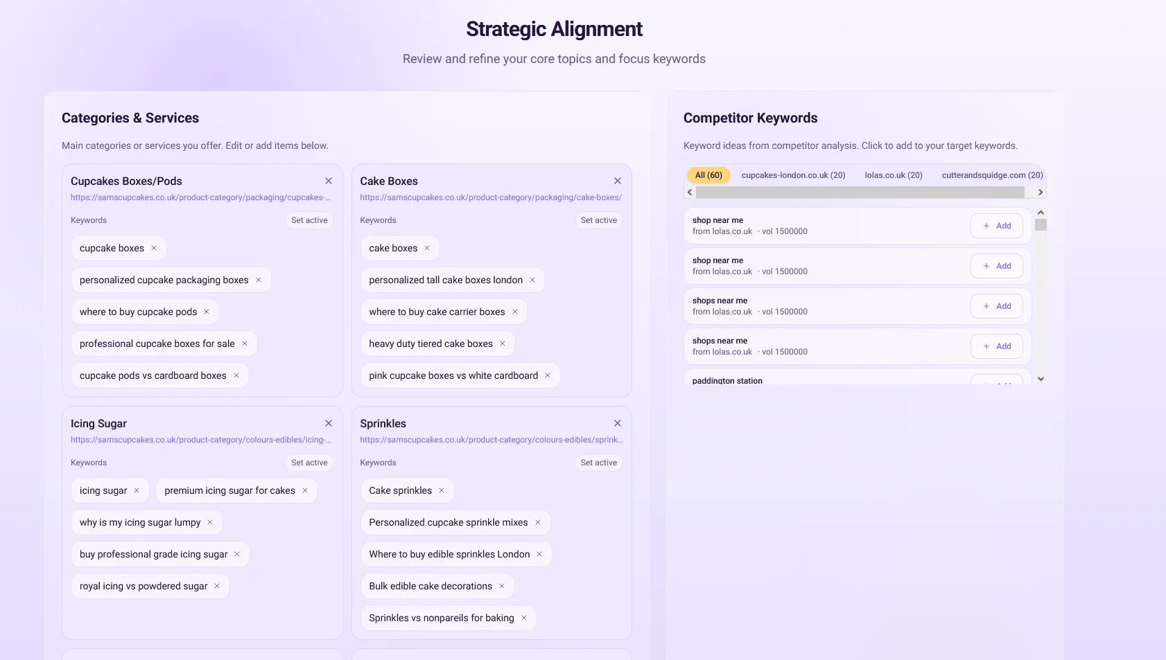Toggle Set active on Icing Sugar keywords
The image size is (1166, 660).
click(309, 462)
